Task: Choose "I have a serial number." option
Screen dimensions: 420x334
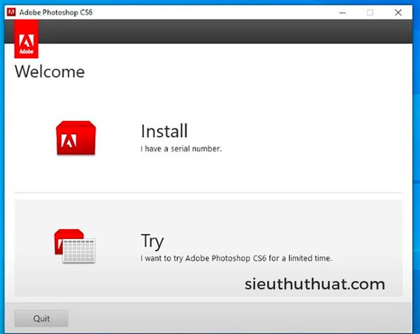Action: [181, 149]
